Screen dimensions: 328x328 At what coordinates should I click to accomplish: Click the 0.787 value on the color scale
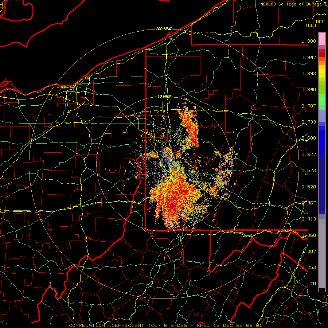point(309,106)
